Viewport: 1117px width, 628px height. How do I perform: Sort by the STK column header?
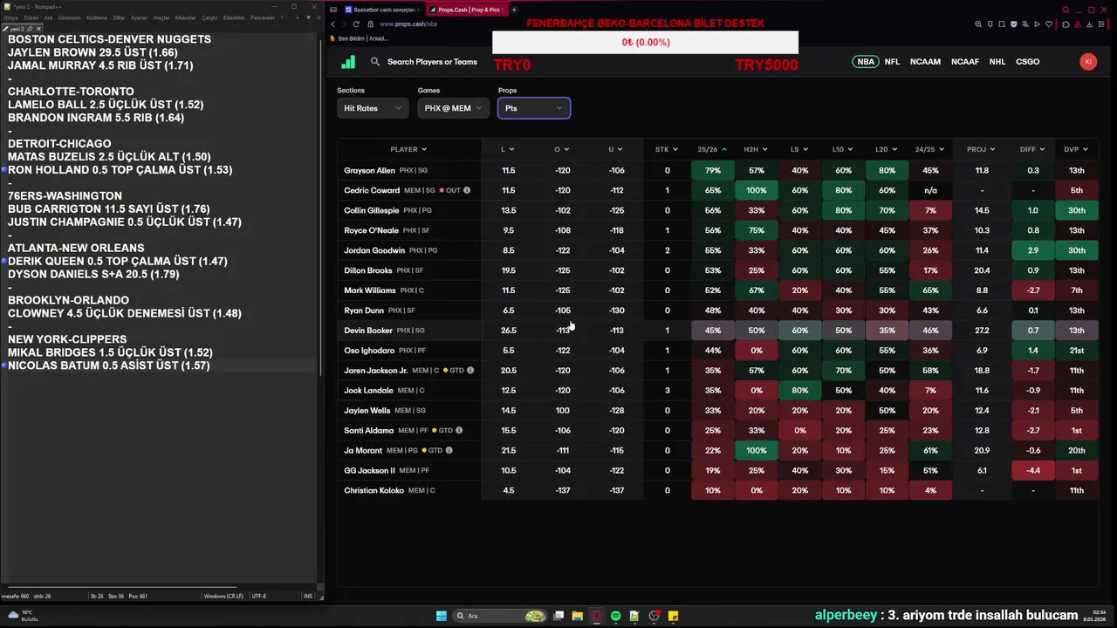point(667,149)
